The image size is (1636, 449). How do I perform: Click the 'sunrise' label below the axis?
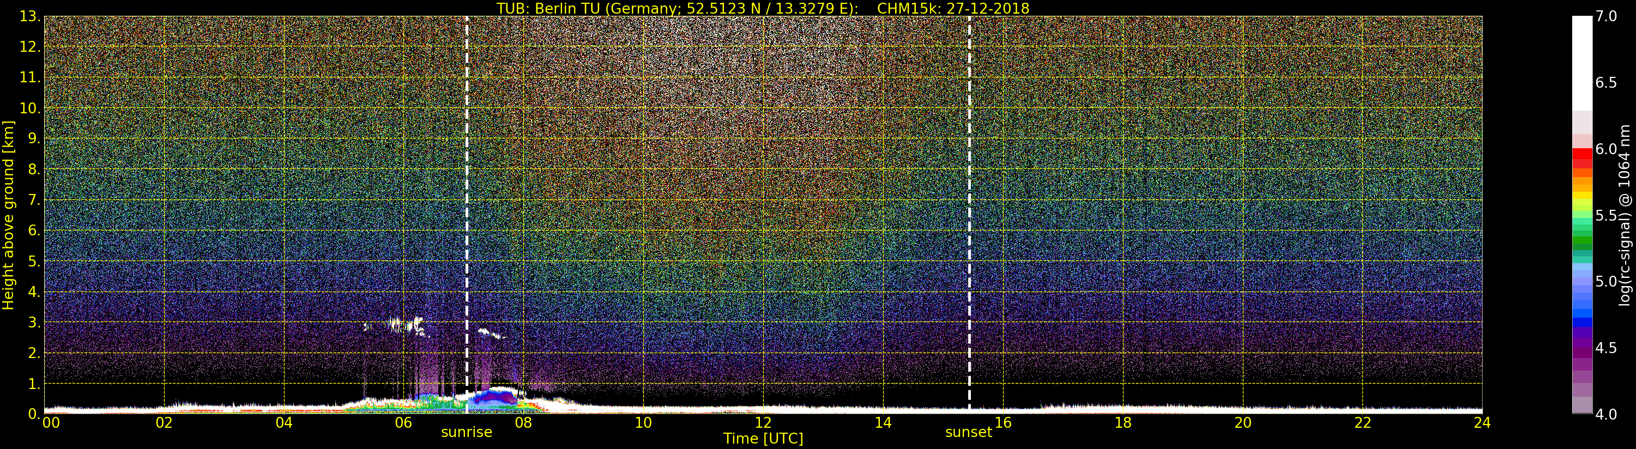point(467,433)
